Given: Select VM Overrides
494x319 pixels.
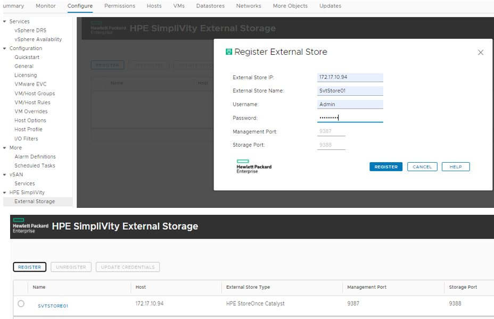Looking at the screenshot, I should pyautogui.click(x=31, y=111).
